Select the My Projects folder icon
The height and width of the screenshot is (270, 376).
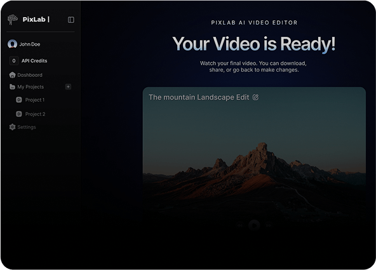point(12,87)
